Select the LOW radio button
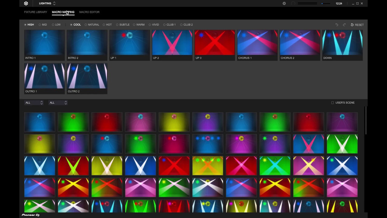Viewport: 387px width, 218px height. [56, 25]
